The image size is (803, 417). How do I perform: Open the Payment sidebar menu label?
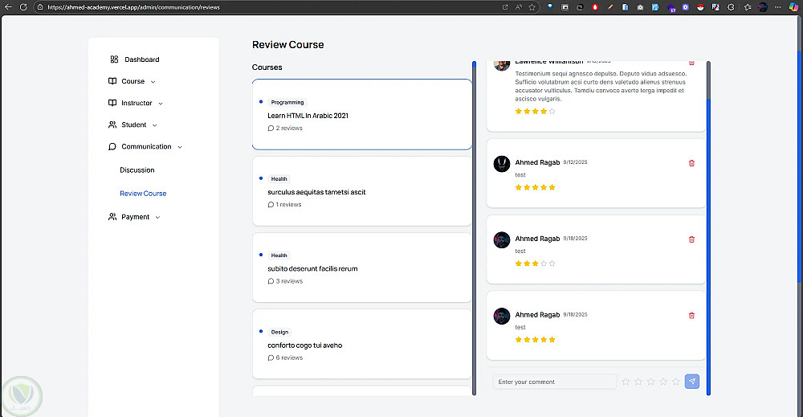[x=135, y=217]
